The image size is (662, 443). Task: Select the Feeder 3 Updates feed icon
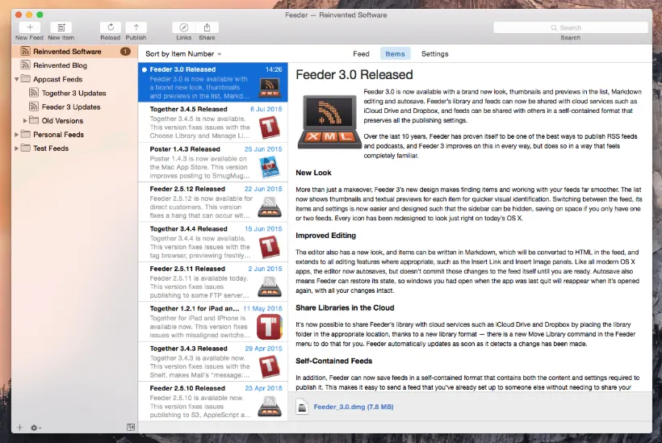point(34,107)
